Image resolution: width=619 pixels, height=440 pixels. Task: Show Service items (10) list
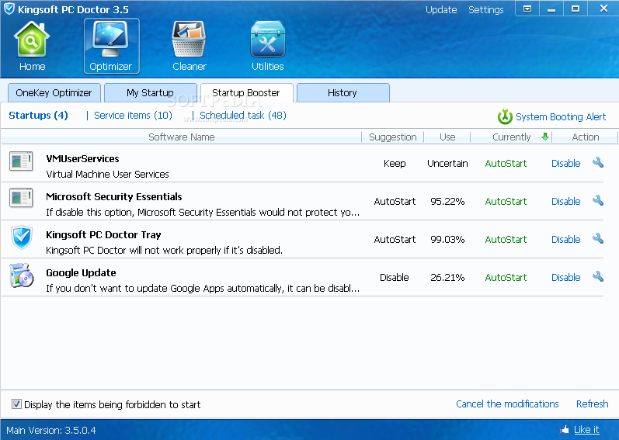[133, 115]
